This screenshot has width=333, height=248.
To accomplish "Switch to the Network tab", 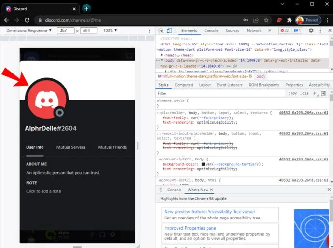I will pyautogui.click(x=254, y=31).
